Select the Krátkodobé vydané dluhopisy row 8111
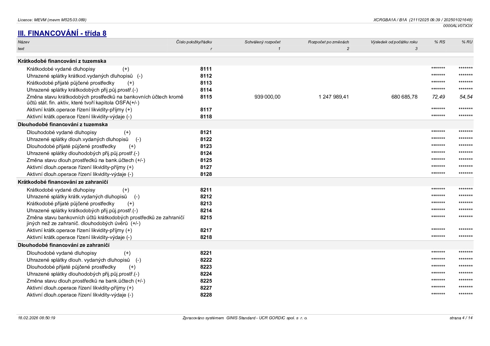 tap(245, 69)
